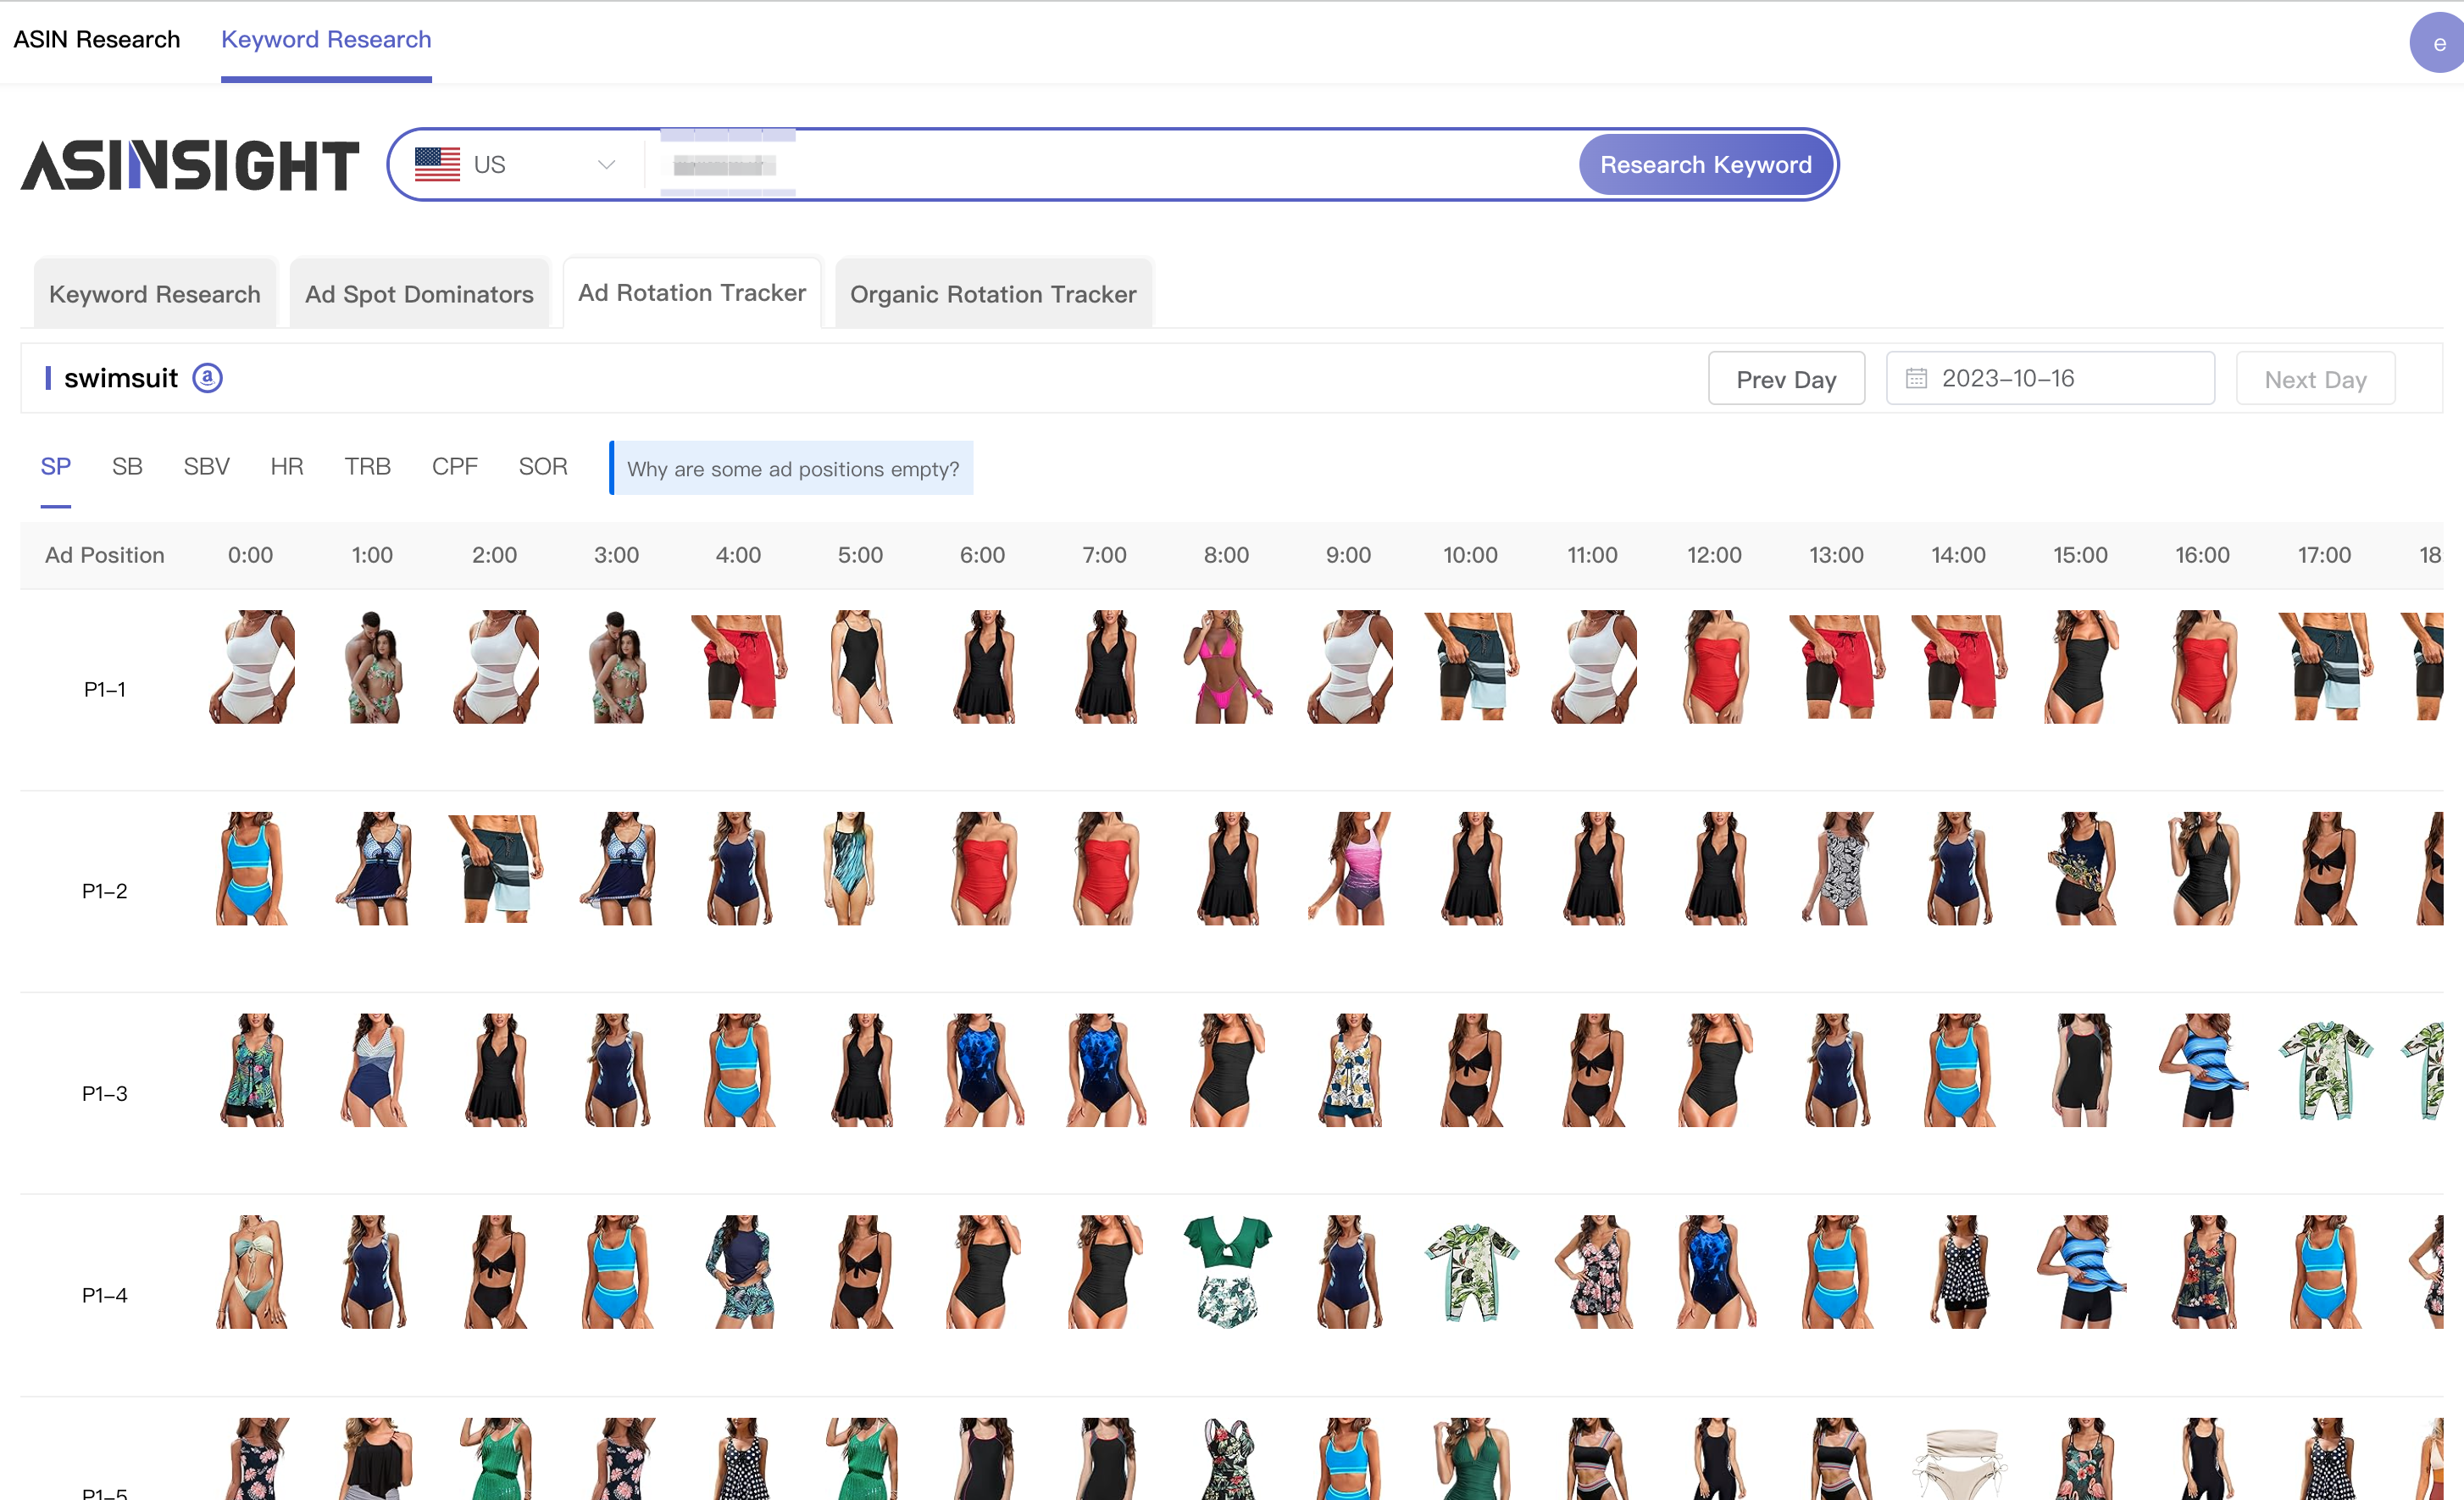The height and width of the screenshot is (1500, 2464).
Task: Select the Ad Rotation Tracker tab
Action: 692,292
